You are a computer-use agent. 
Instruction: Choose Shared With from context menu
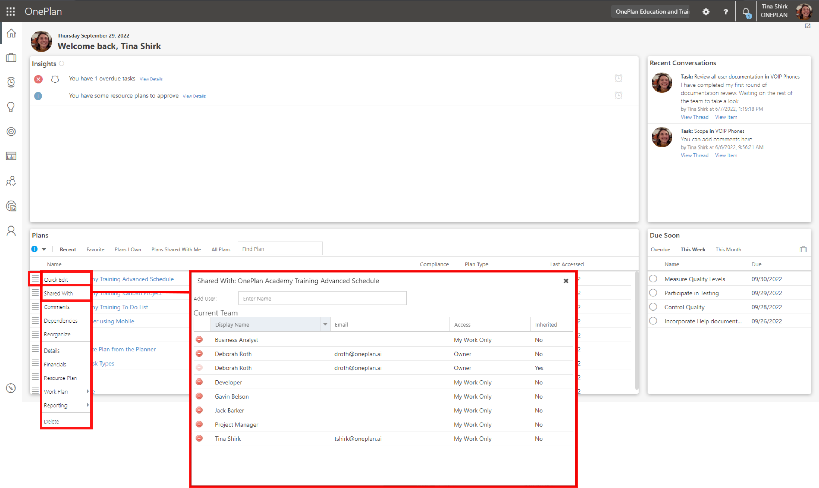pos(58,293)
